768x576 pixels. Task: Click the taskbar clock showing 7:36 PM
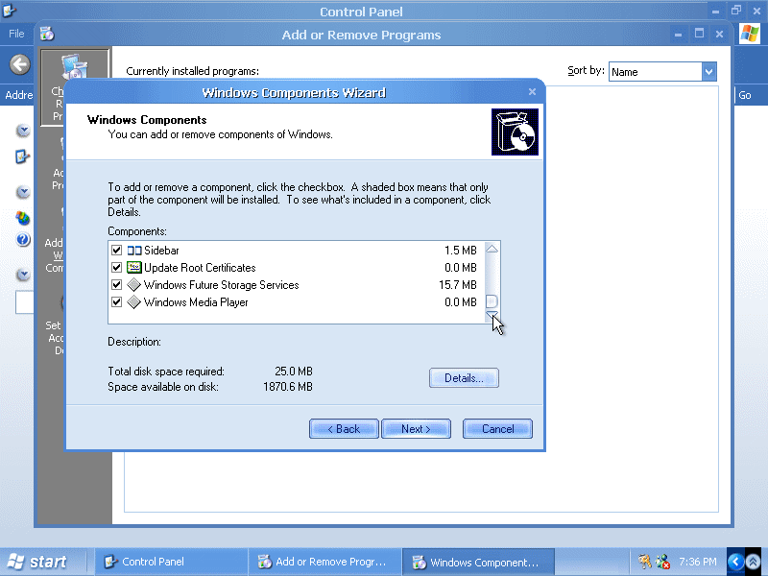click(x=698, y=562)
